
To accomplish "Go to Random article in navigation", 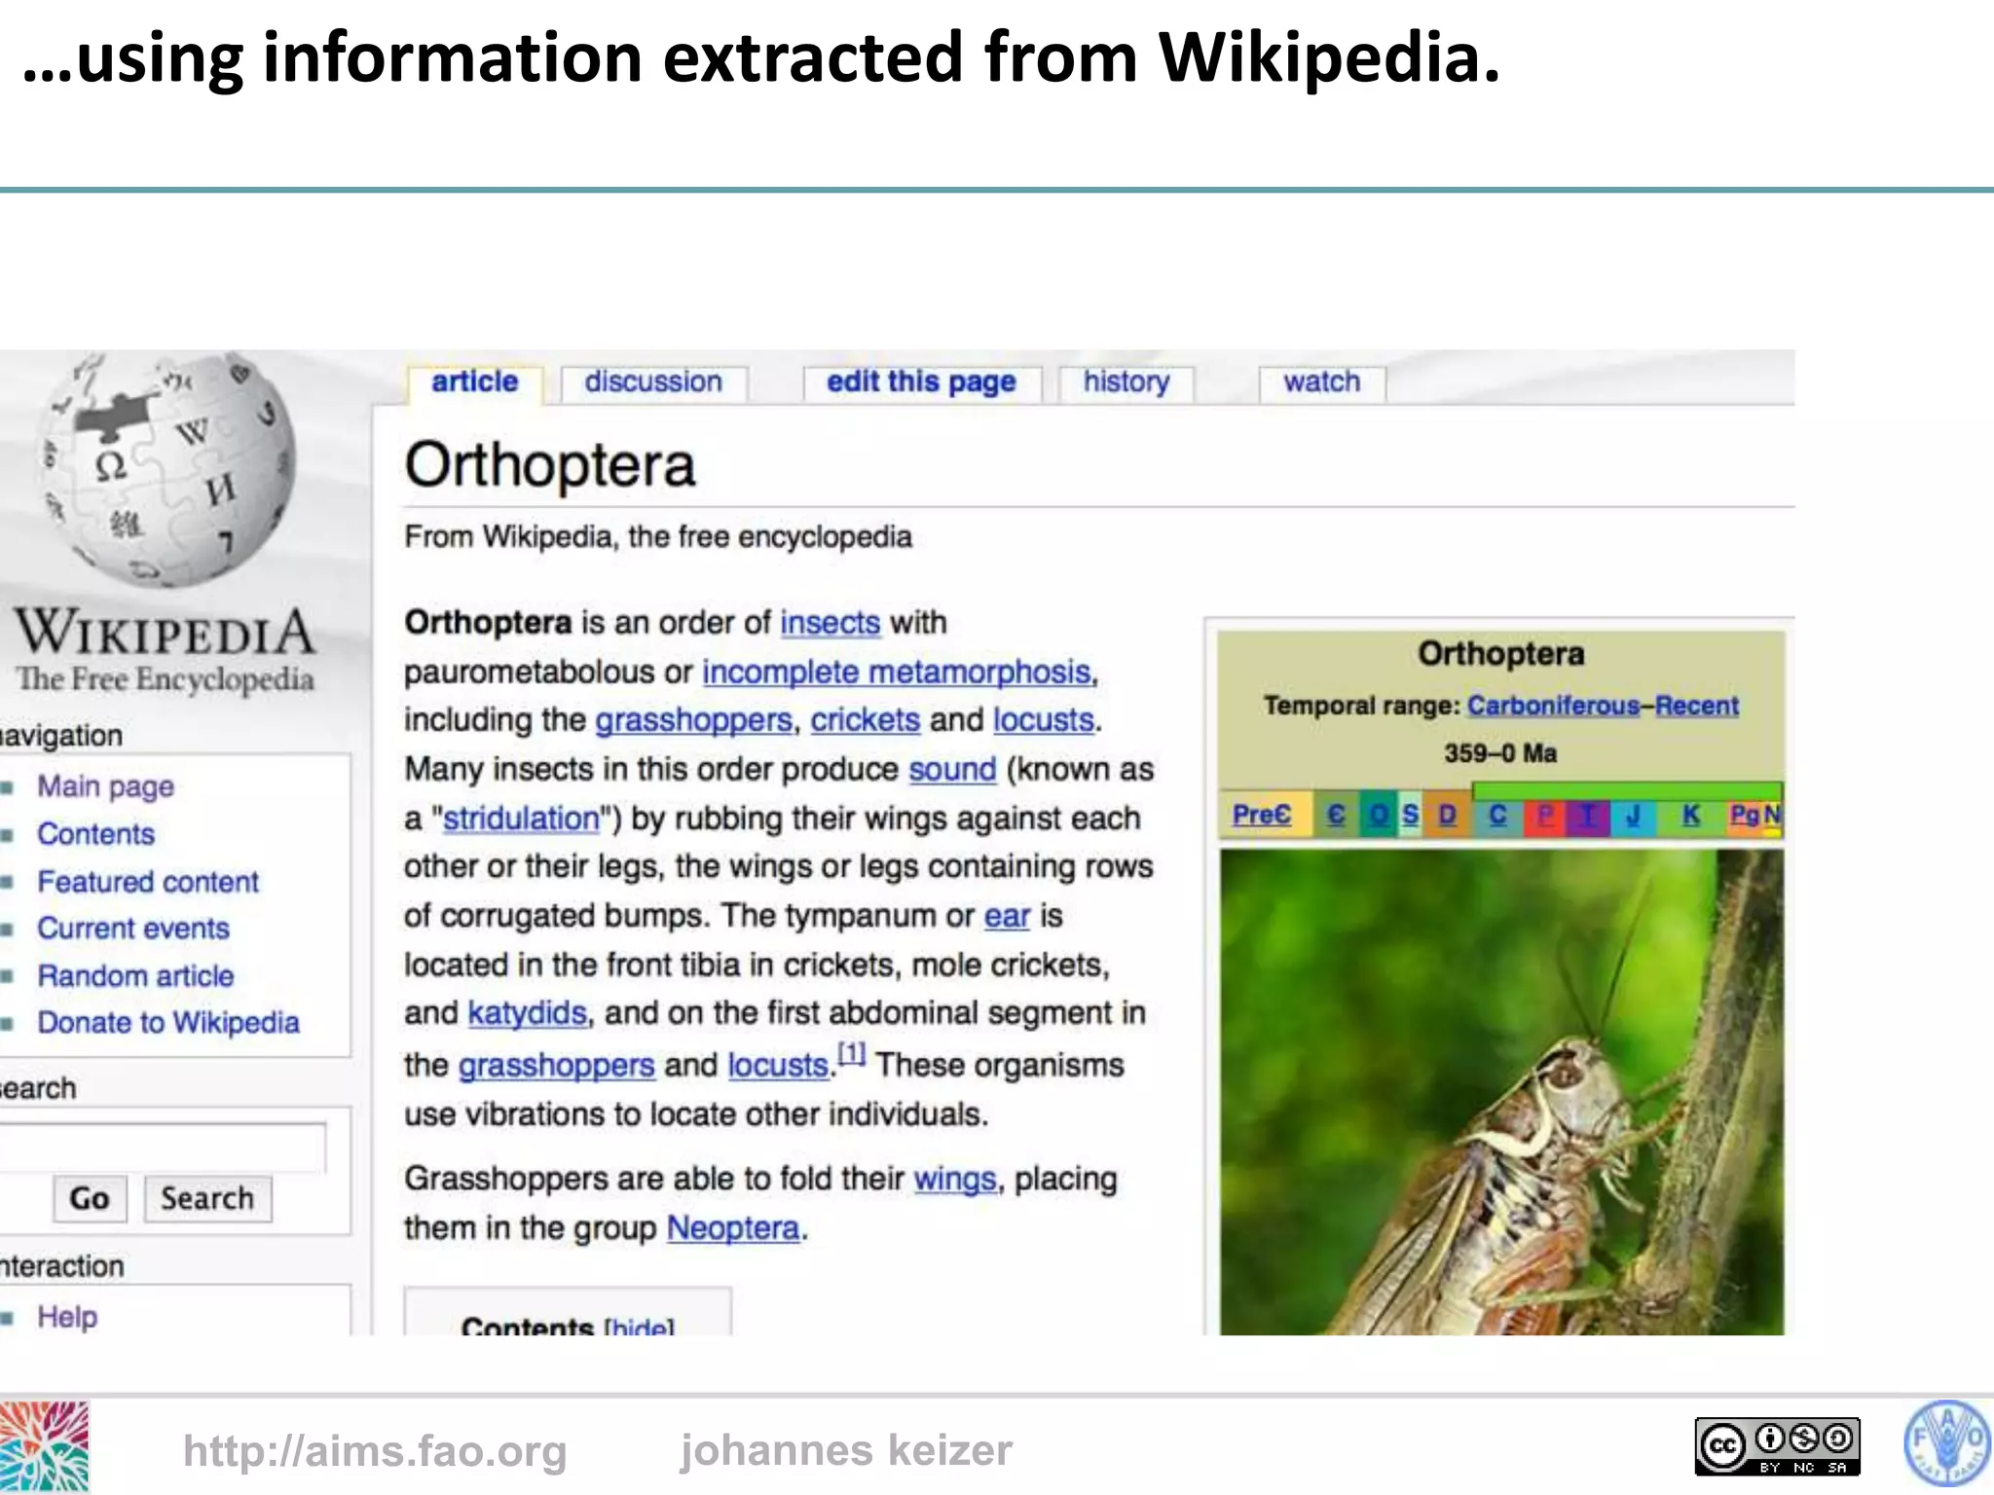I will (135, 975).
